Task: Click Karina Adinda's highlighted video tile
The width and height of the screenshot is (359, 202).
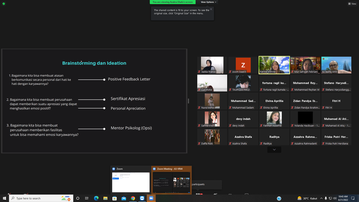Action: [274, 65]
